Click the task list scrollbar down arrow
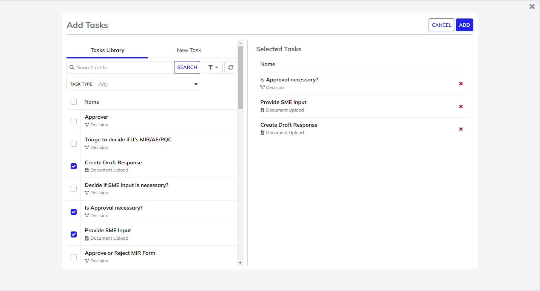Screen dimensions: 540x291 coord(240,263)
